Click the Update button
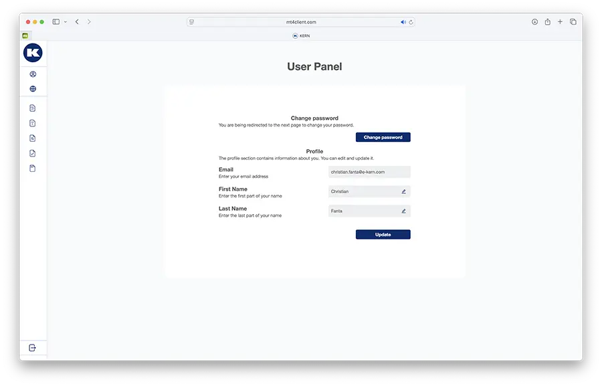The width and height of the screenshot is (602, 386). pos(383,235)
